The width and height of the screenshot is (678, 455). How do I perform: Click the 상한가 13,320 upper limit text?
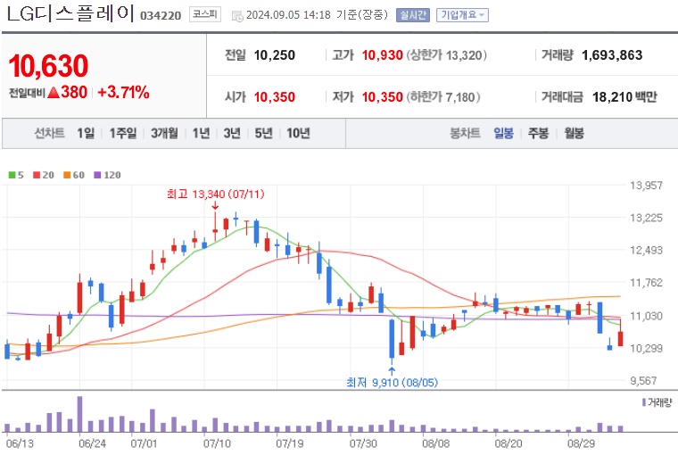(446, 55)
